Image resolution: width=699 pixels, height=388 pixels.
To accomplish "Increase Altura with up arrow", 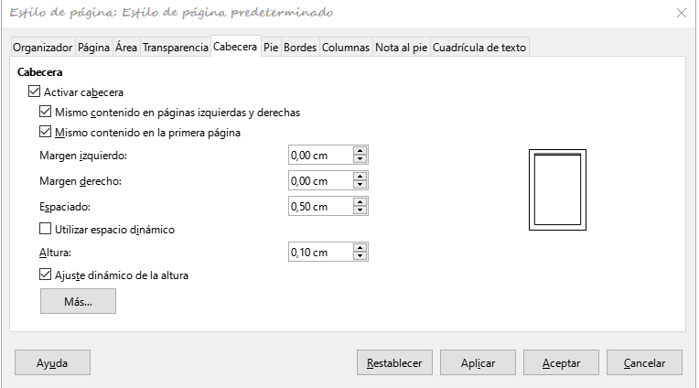I will [x=360, y=247].
